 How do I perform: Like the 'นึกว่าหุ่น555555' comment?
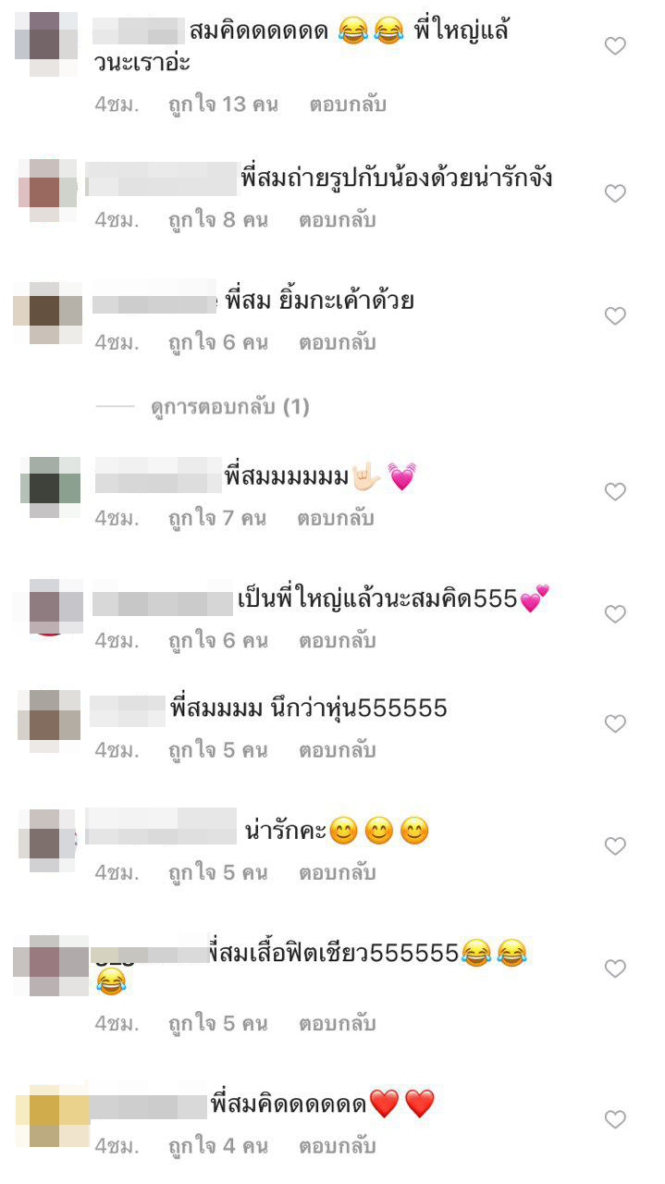615,723
